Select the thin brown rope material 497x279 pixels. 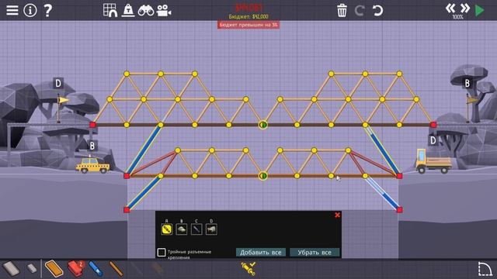(116, 269)
